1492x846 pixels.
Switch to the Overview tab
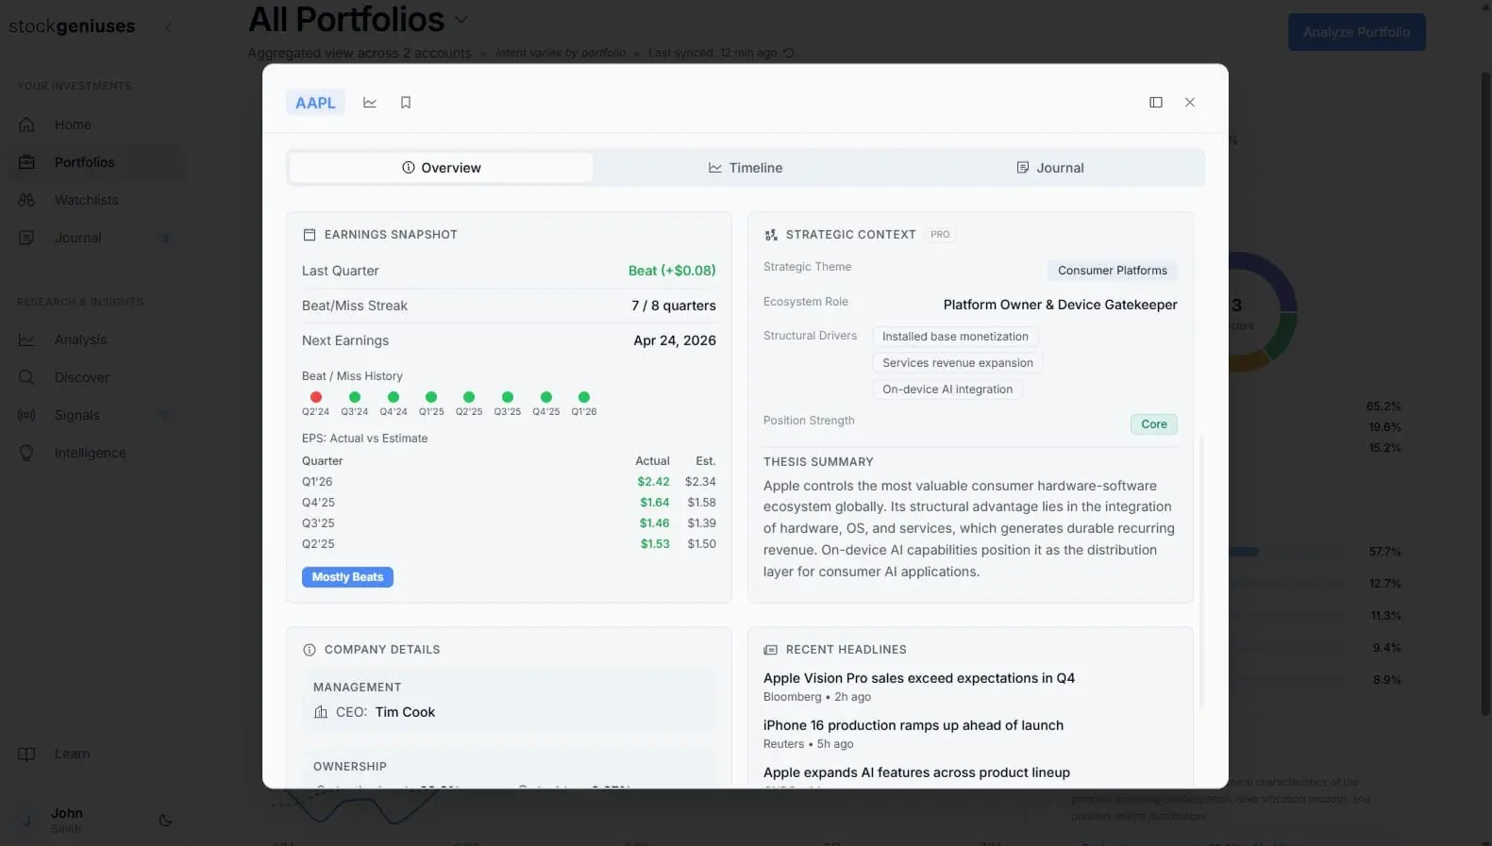(x=442, y=168)
